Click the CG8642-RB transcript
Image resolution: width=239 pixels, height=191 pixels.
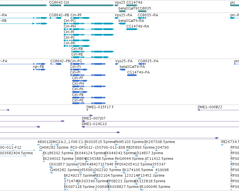point(55,18)
